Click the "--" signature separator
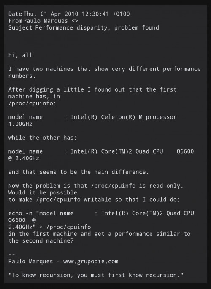The image size is (211, 289). (12, 255)
